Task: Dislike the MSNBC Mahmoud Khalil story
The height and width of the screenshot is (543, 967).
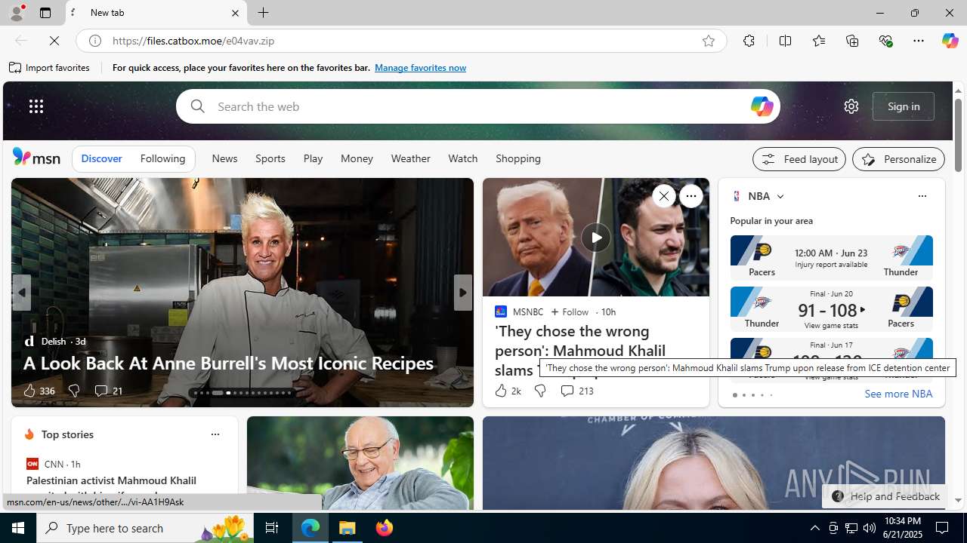Action: coord(539,391)
